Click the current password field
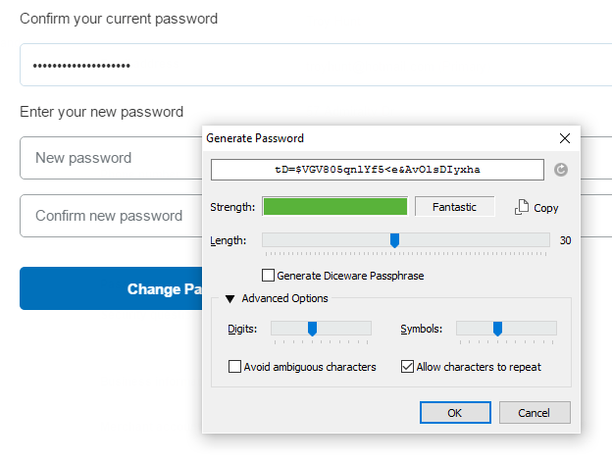The height and width of the screenshot is (463, 612). pyautogui.click(x=316, y=65)
